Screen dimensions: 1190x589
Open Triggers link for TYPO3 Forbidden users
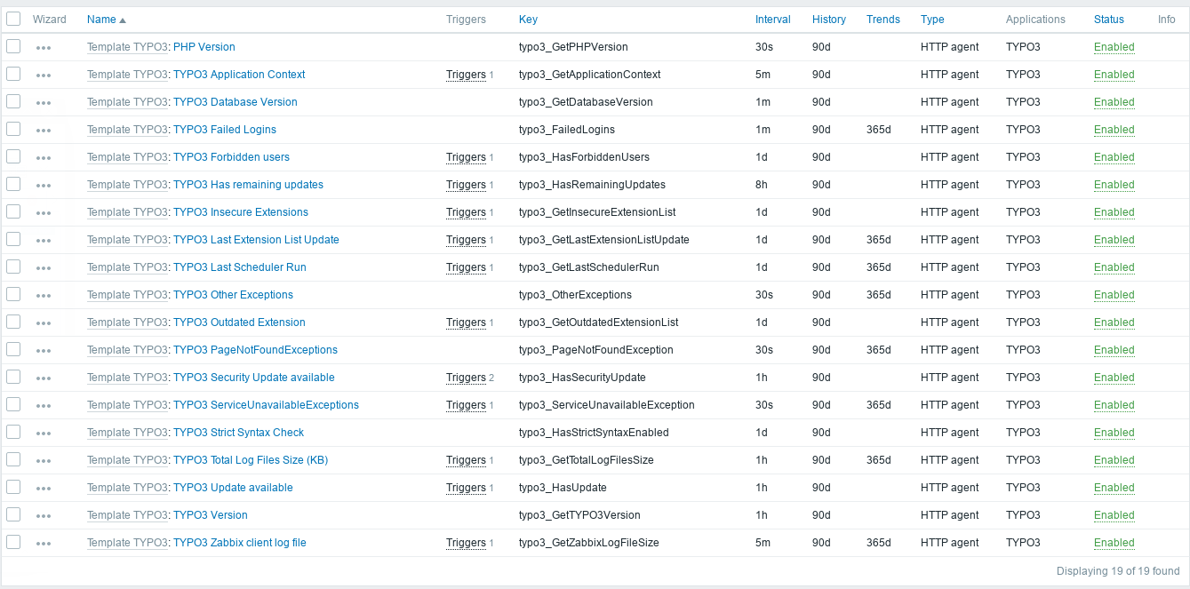tap(466, 157)
